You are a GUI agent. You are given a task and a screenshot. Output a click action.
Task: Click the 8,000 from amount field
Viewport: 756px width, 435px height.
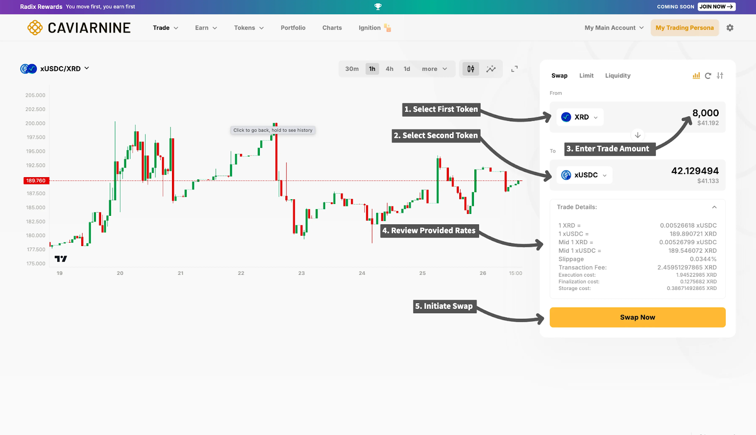(x=705, y=113)
